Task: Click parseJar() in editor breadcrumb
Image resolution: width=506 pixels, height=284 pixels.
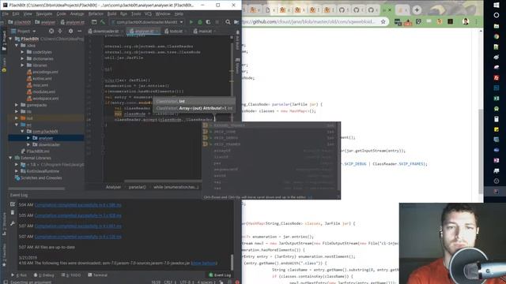Action: (x=137, y=187)
